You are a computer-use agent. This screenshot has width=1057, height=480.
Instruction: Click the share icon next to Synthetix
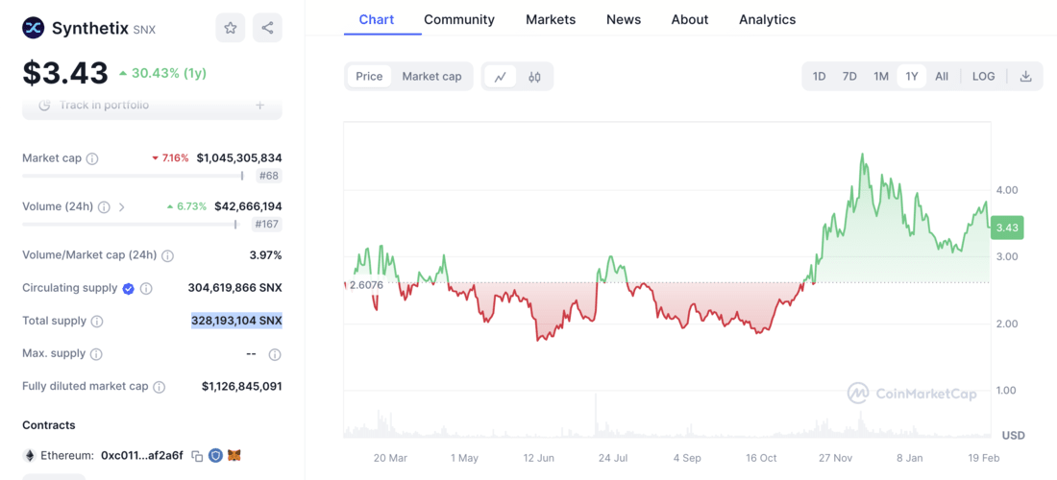(267, 28)
